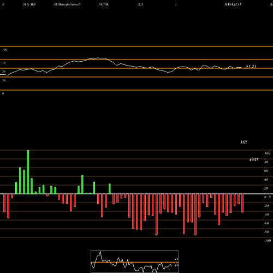Click the RSI value label 51.21

(x=251, y=67)
